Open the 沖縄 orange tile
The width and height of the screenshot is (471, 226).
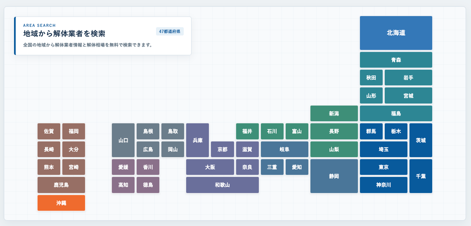point(61,203)
